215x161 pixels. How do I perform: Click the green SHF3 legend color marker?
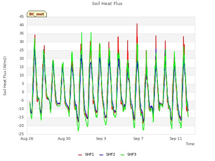(x=122, y=155)
